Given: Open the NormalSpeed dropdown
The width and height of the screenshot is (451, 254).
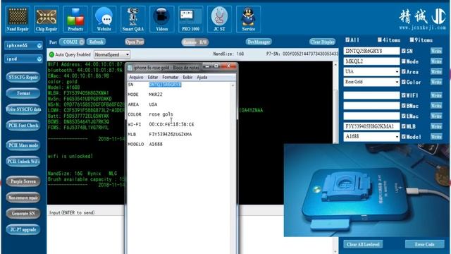Looking at the screenshot, I should click(x=112, y=54).
